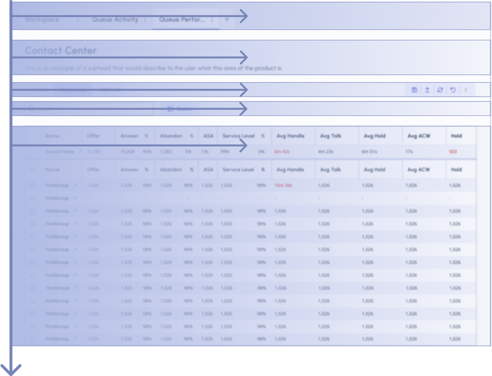
Task: Open the first FindGroup row's arrow icon
Action: (75, 185)
